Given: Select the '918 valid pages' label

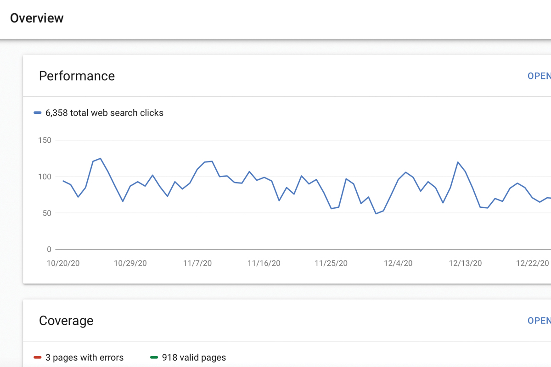Looking at the screenshot, I should tap(194, 357).
